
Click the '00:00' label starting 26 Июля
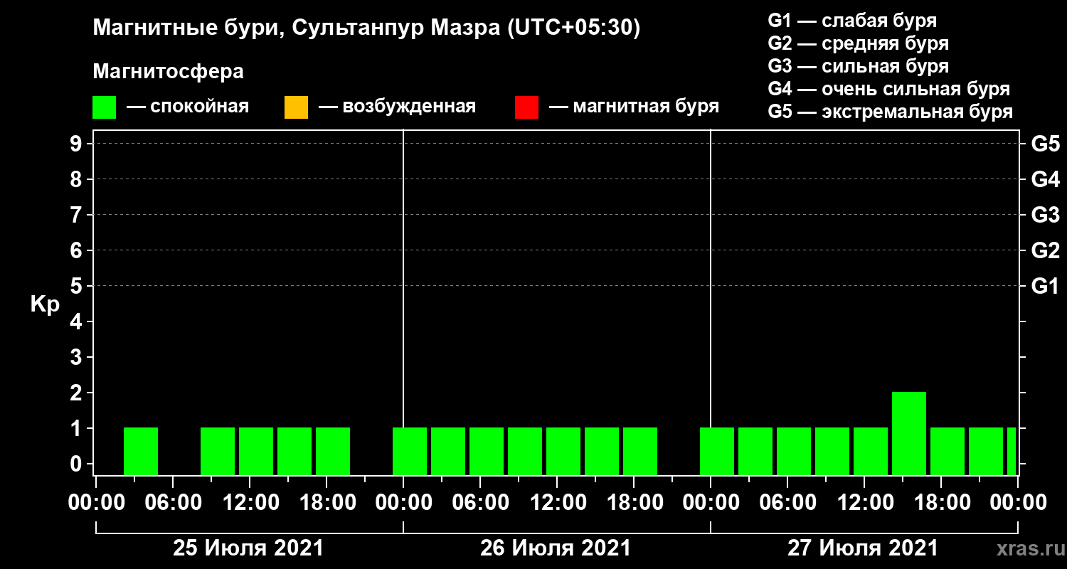403,503
